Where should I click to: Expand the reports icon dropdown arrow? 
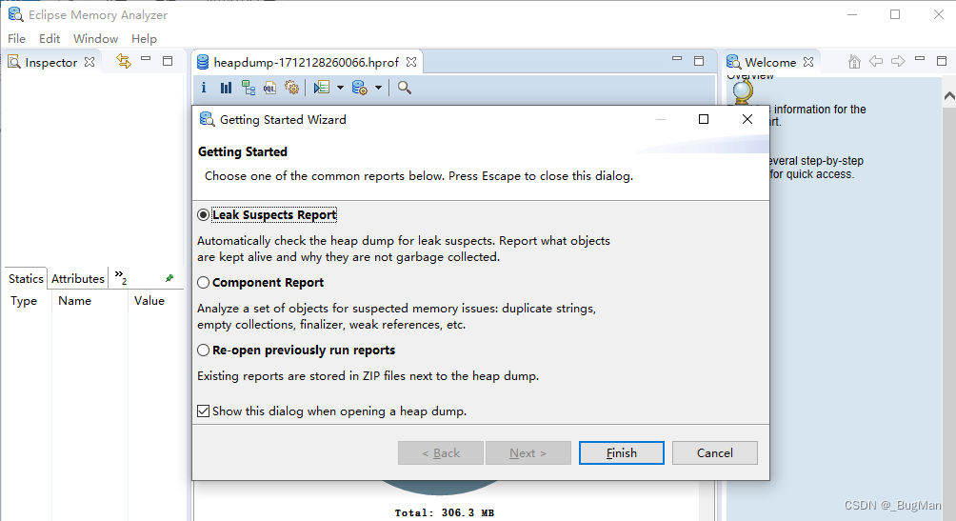click(340, 88)
